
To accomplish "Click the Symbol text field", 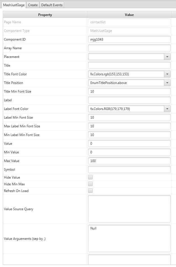I will (129, 170).
